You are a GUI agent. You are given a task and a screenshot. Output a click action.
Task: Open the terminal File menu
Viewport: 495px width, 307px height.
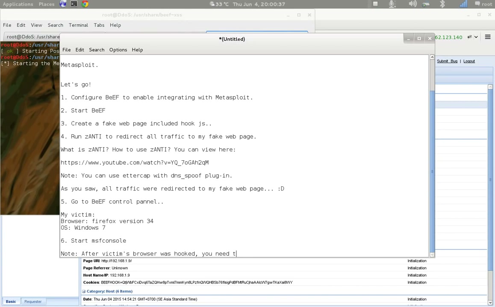tap(7, 25)
